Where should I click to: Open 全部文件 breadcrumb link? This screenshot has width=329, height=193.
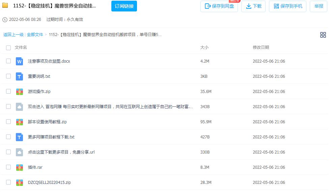[x=35, y=35]
